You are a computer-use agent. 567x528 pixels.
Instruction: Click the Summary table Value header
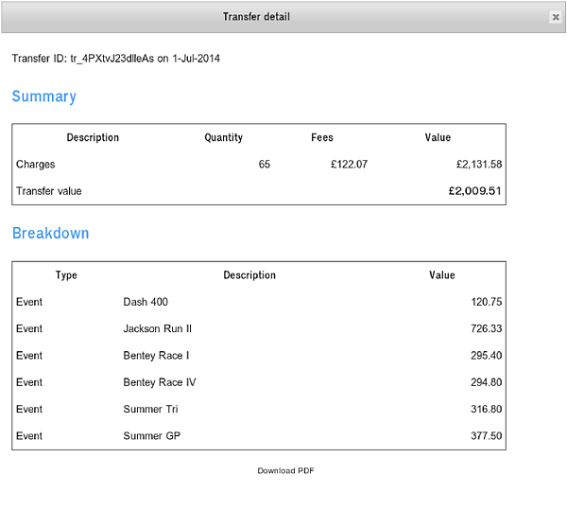pyautogui.click(x=438, y=137)
